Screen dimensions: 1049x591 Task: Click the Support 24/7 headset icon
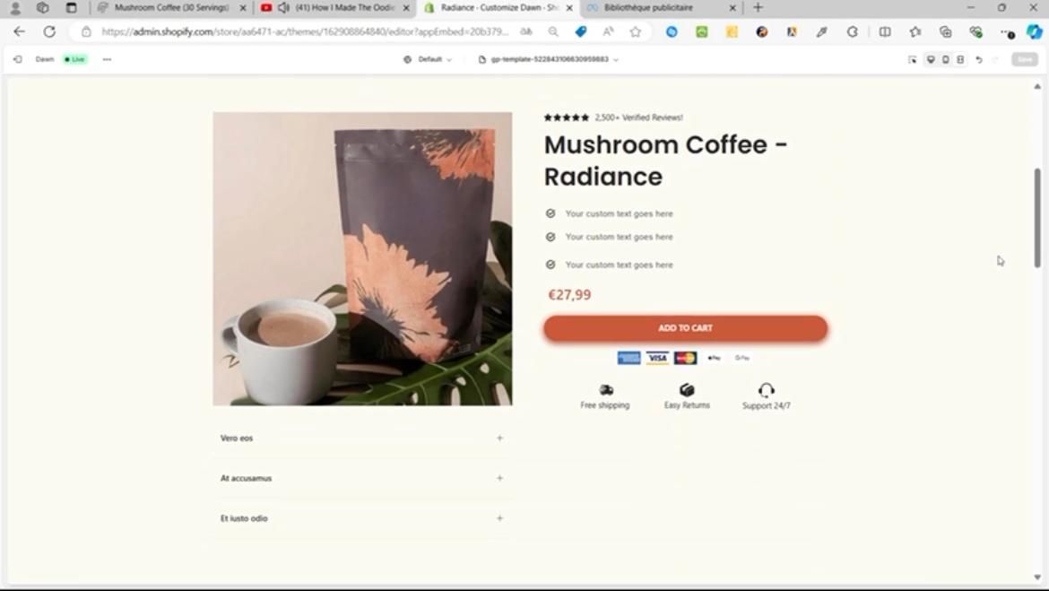click(766, 390)
